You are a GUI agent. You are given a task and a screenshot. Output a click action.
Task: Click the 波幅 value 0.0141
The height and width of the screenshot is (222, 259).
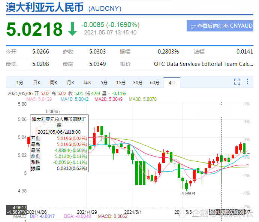tap(245, 52)
